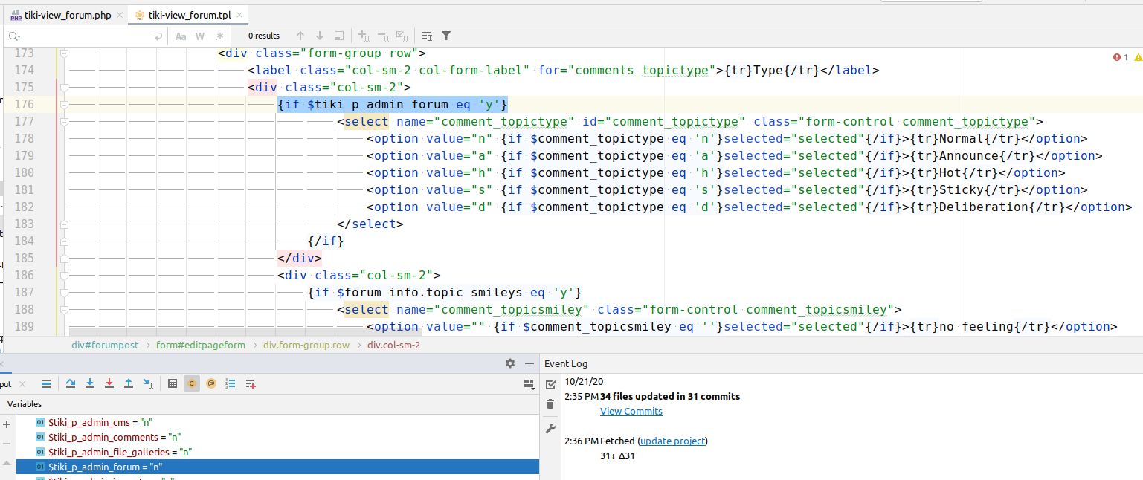1143x480 pixels.
Task: Step Over in the debugger toolbar
Action: (71, 383)
